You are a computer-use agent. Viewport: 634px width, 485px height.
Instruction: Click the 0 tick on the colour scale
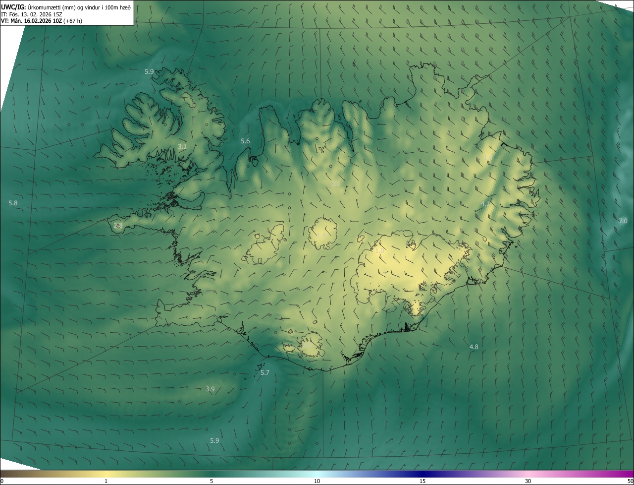2,482
